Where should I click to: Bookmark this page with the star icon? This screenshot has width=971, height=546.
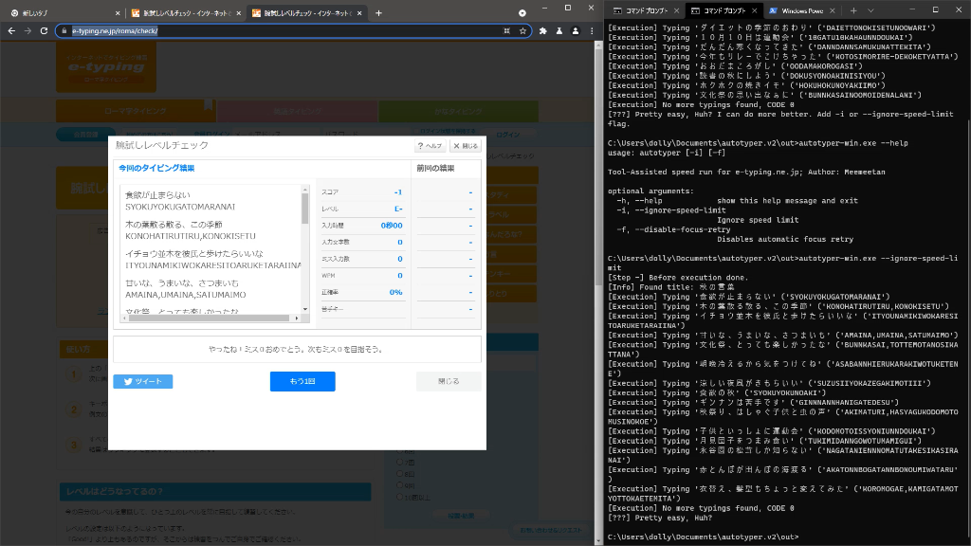coord(522,30)
